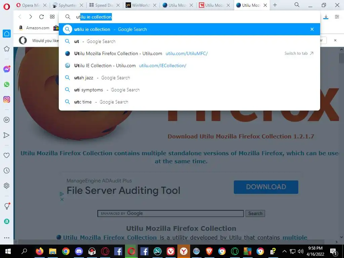Click the page vertical scrollbar thumb

click(x=341, y=58)
